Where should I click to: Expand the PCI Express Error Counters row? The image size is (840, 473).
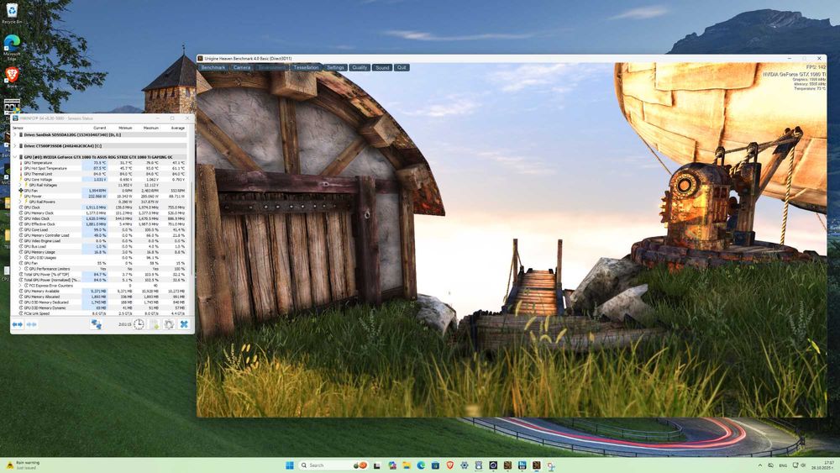(20, 286)
